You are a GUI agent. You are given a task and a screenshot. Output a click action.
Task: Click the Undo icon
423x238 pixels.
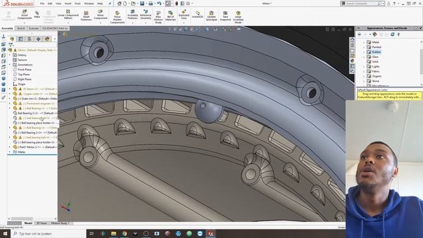coord(159,3)
